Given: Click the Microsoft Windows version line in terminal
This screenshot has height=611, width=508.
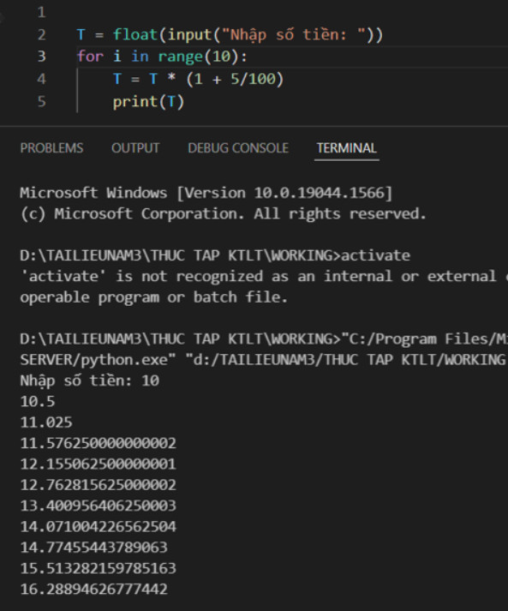Looking at the screenshot, I should 206,193.
